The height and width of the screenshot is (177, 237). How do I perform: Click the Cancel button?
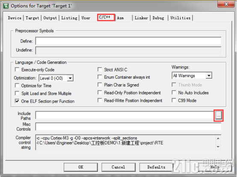point(118,167)
